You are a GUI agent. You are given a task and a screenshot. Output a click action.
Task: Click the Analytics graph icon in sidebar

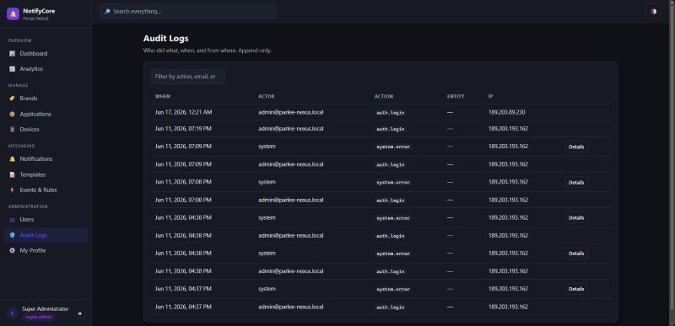pos(12,69)
